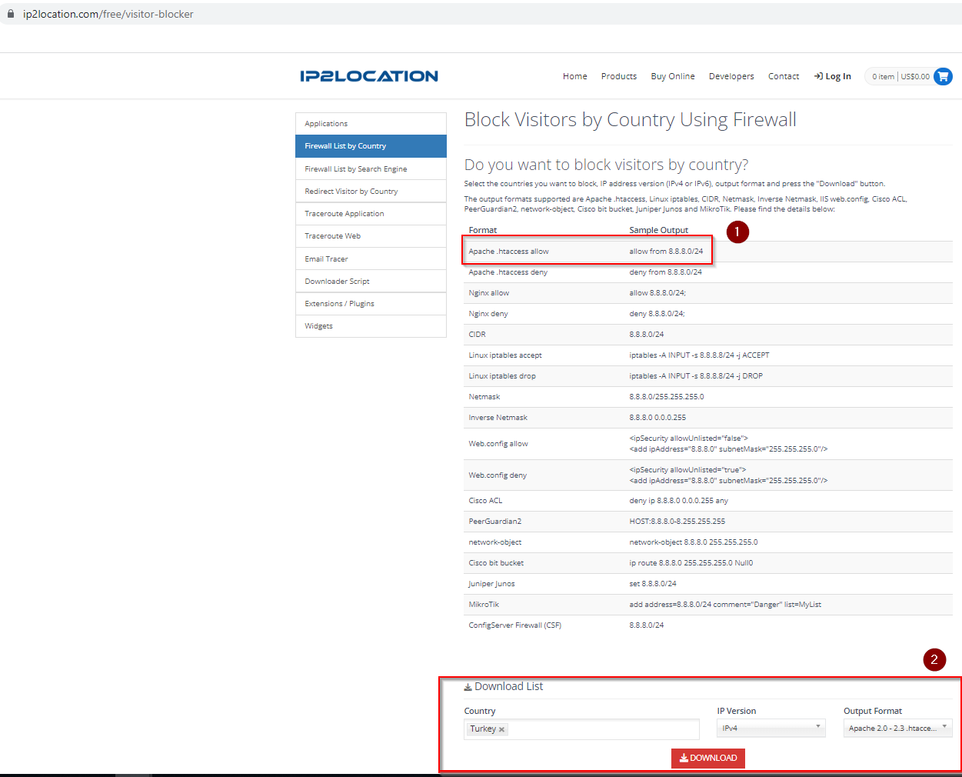This screenshot has height=777, width=962.
Task: Open Applications in the sidebar
Action: 371,124
